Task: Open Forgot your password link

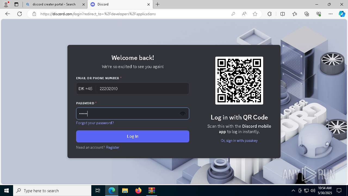Action: pos(95,123)
